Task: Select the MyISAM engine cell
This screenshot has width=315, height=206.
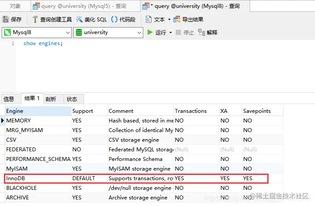Action: (x=38, y=169)
